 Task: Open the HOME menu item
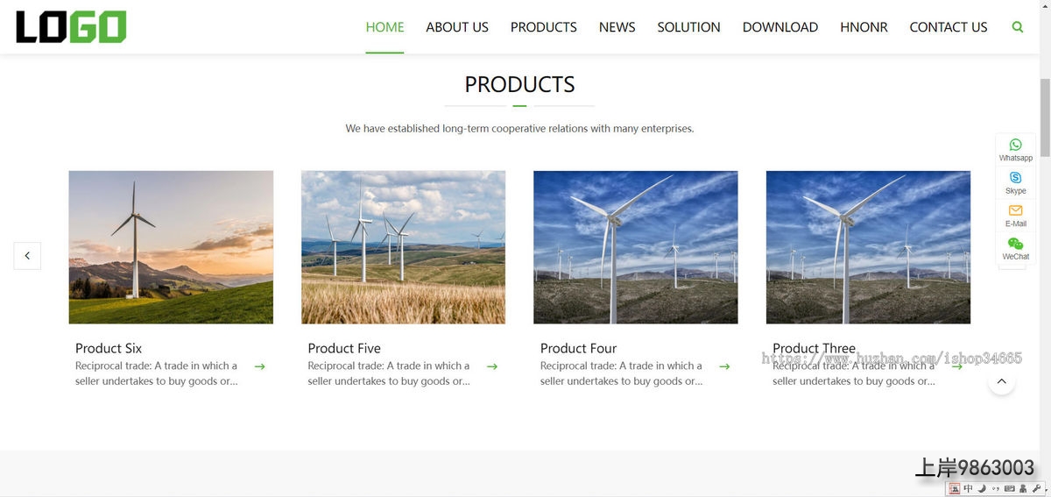[384, 27]
